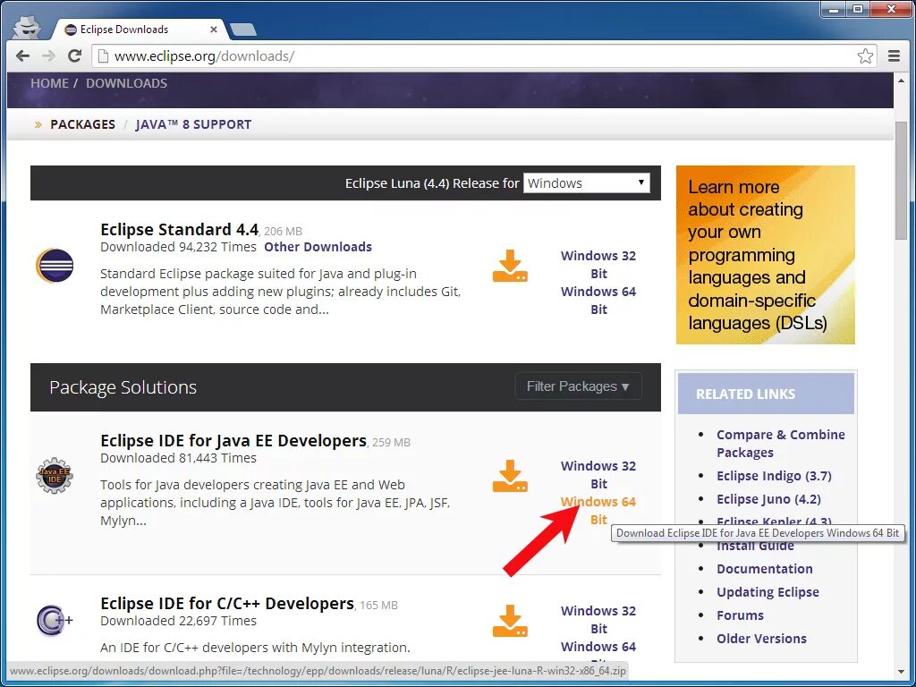
Task: Click the DSL learn more banner
Action: pyautogui.click(x=766, y=255)
